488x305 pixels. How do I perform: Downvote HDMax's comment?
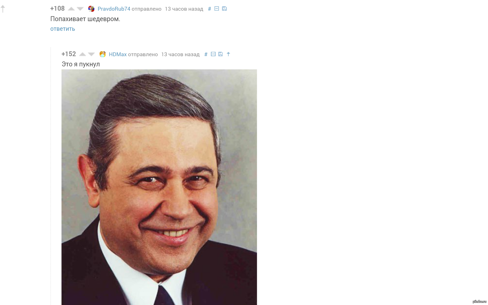91,54
